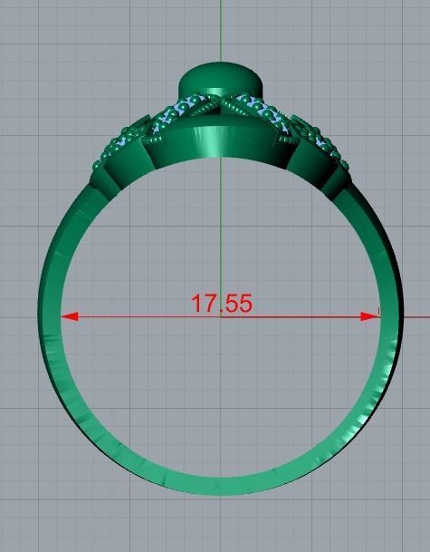The image size is (430, 552).
Task: Select the dome-shaped center stone on the ring
Action: point(221,79)
